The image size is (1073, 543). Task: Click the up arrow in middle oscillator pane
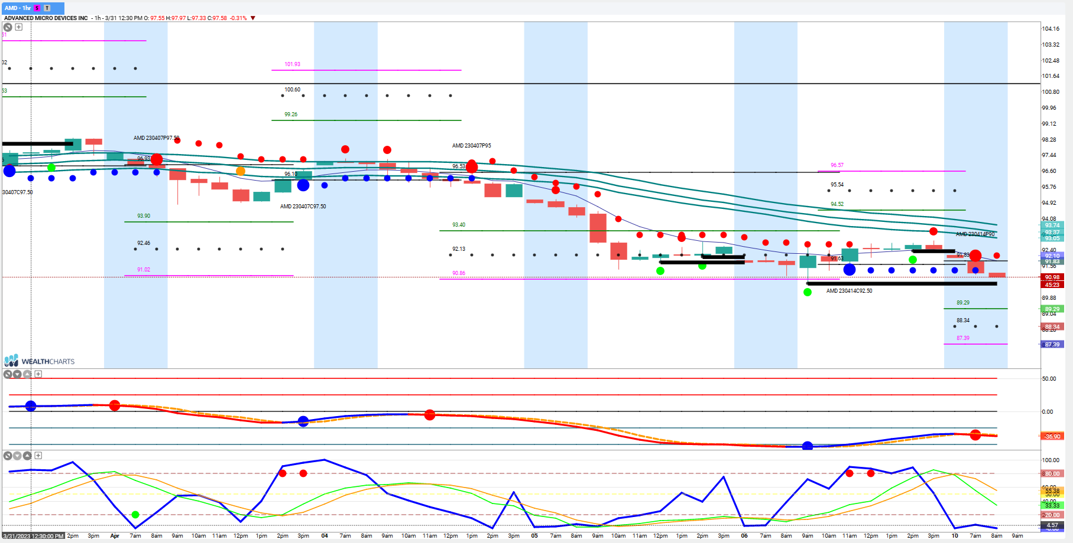[x=27, y=374]
